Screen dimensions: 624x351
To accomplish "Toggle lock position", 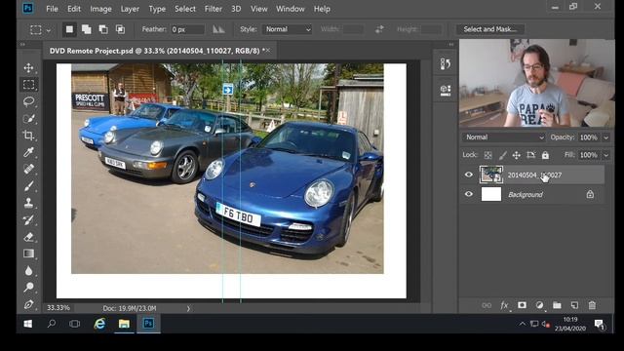I will tap(517, 155).
